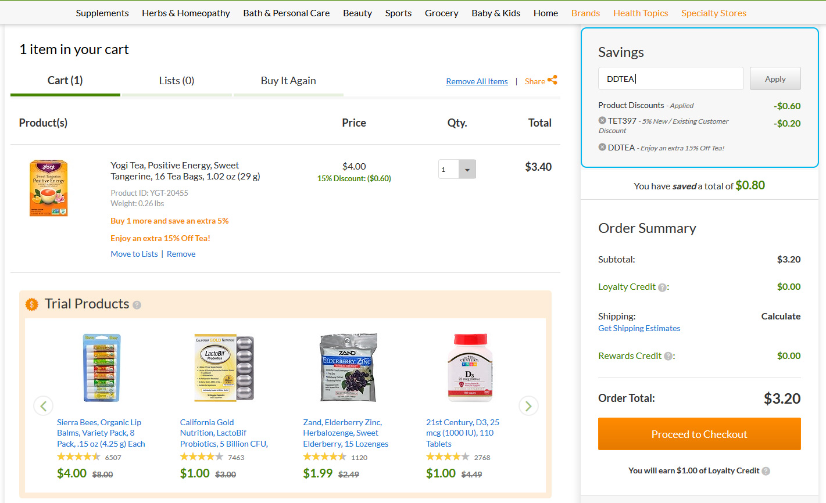Click help icon beside earned Loyalty Credit note
The width and height of the screenshot is (826, 503).
point(766,471)
